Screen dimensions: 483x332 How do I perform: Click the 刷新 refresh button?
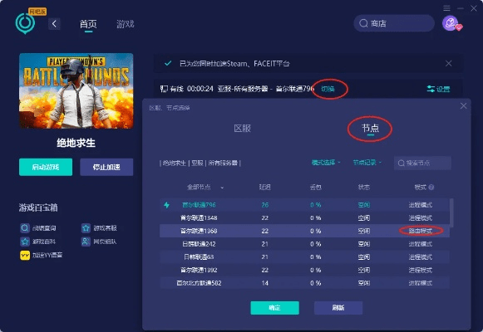[x=338, y=308]
